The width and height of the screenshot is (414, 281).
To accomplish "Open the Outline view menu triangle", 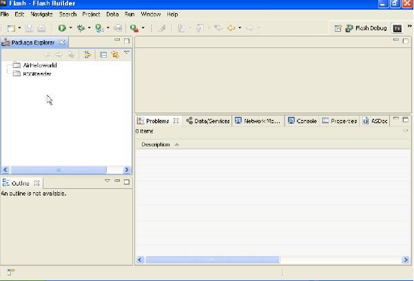I will [107, 181].
